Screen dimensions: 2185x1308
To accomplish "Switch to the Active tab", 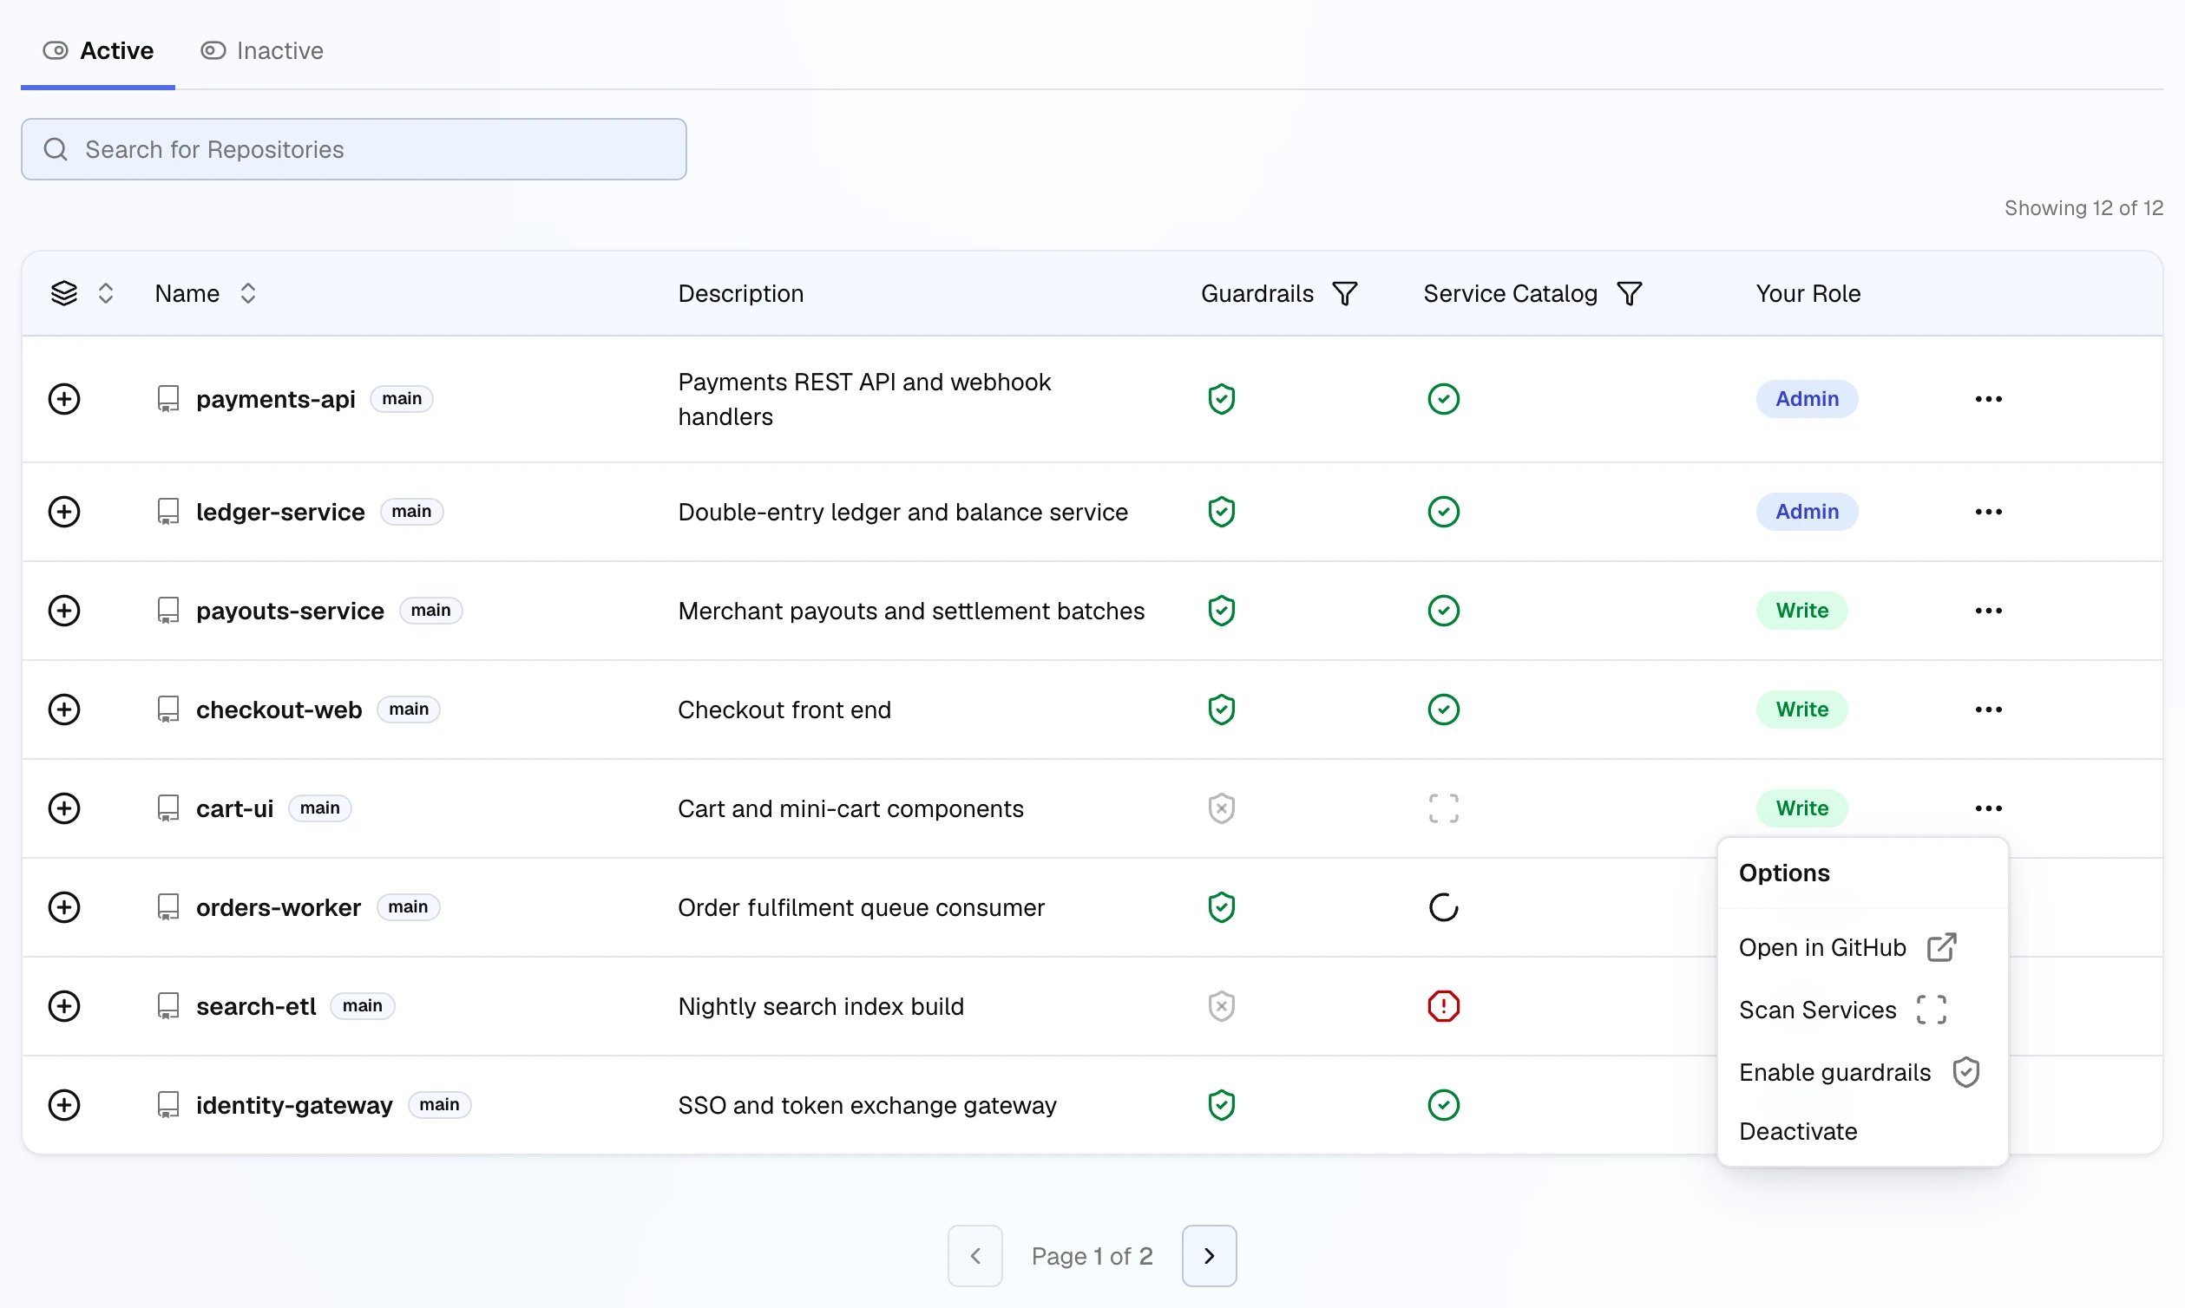I will point(98,50).
